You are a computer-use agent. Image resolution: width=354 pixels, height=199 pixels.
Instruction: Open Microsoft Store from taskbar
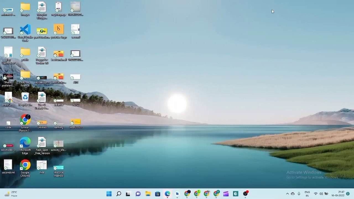158,194
